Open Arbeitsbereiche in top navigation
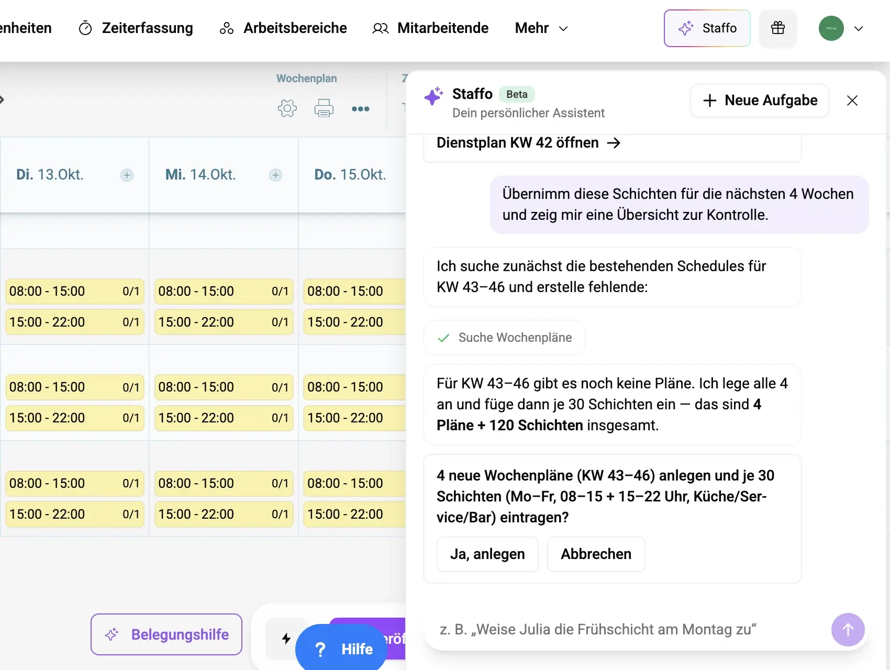This screenshot has height=670, width=890. [283, 28]
